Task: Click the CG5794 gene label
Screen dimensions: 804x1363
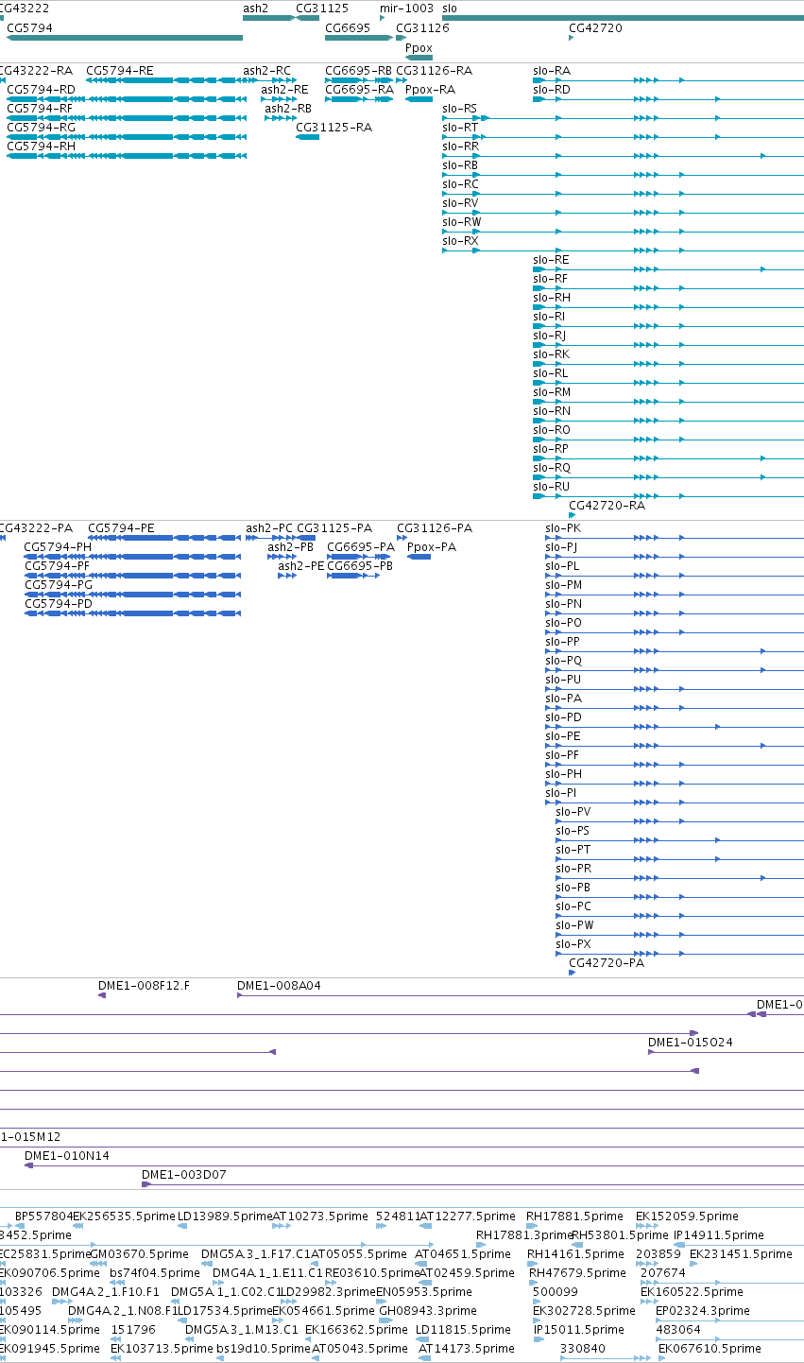Action: 29,28
